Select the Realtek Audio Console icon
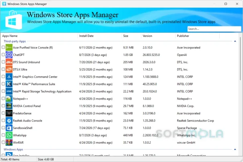The height and width of the screenshot is (162, 243). 9,120
